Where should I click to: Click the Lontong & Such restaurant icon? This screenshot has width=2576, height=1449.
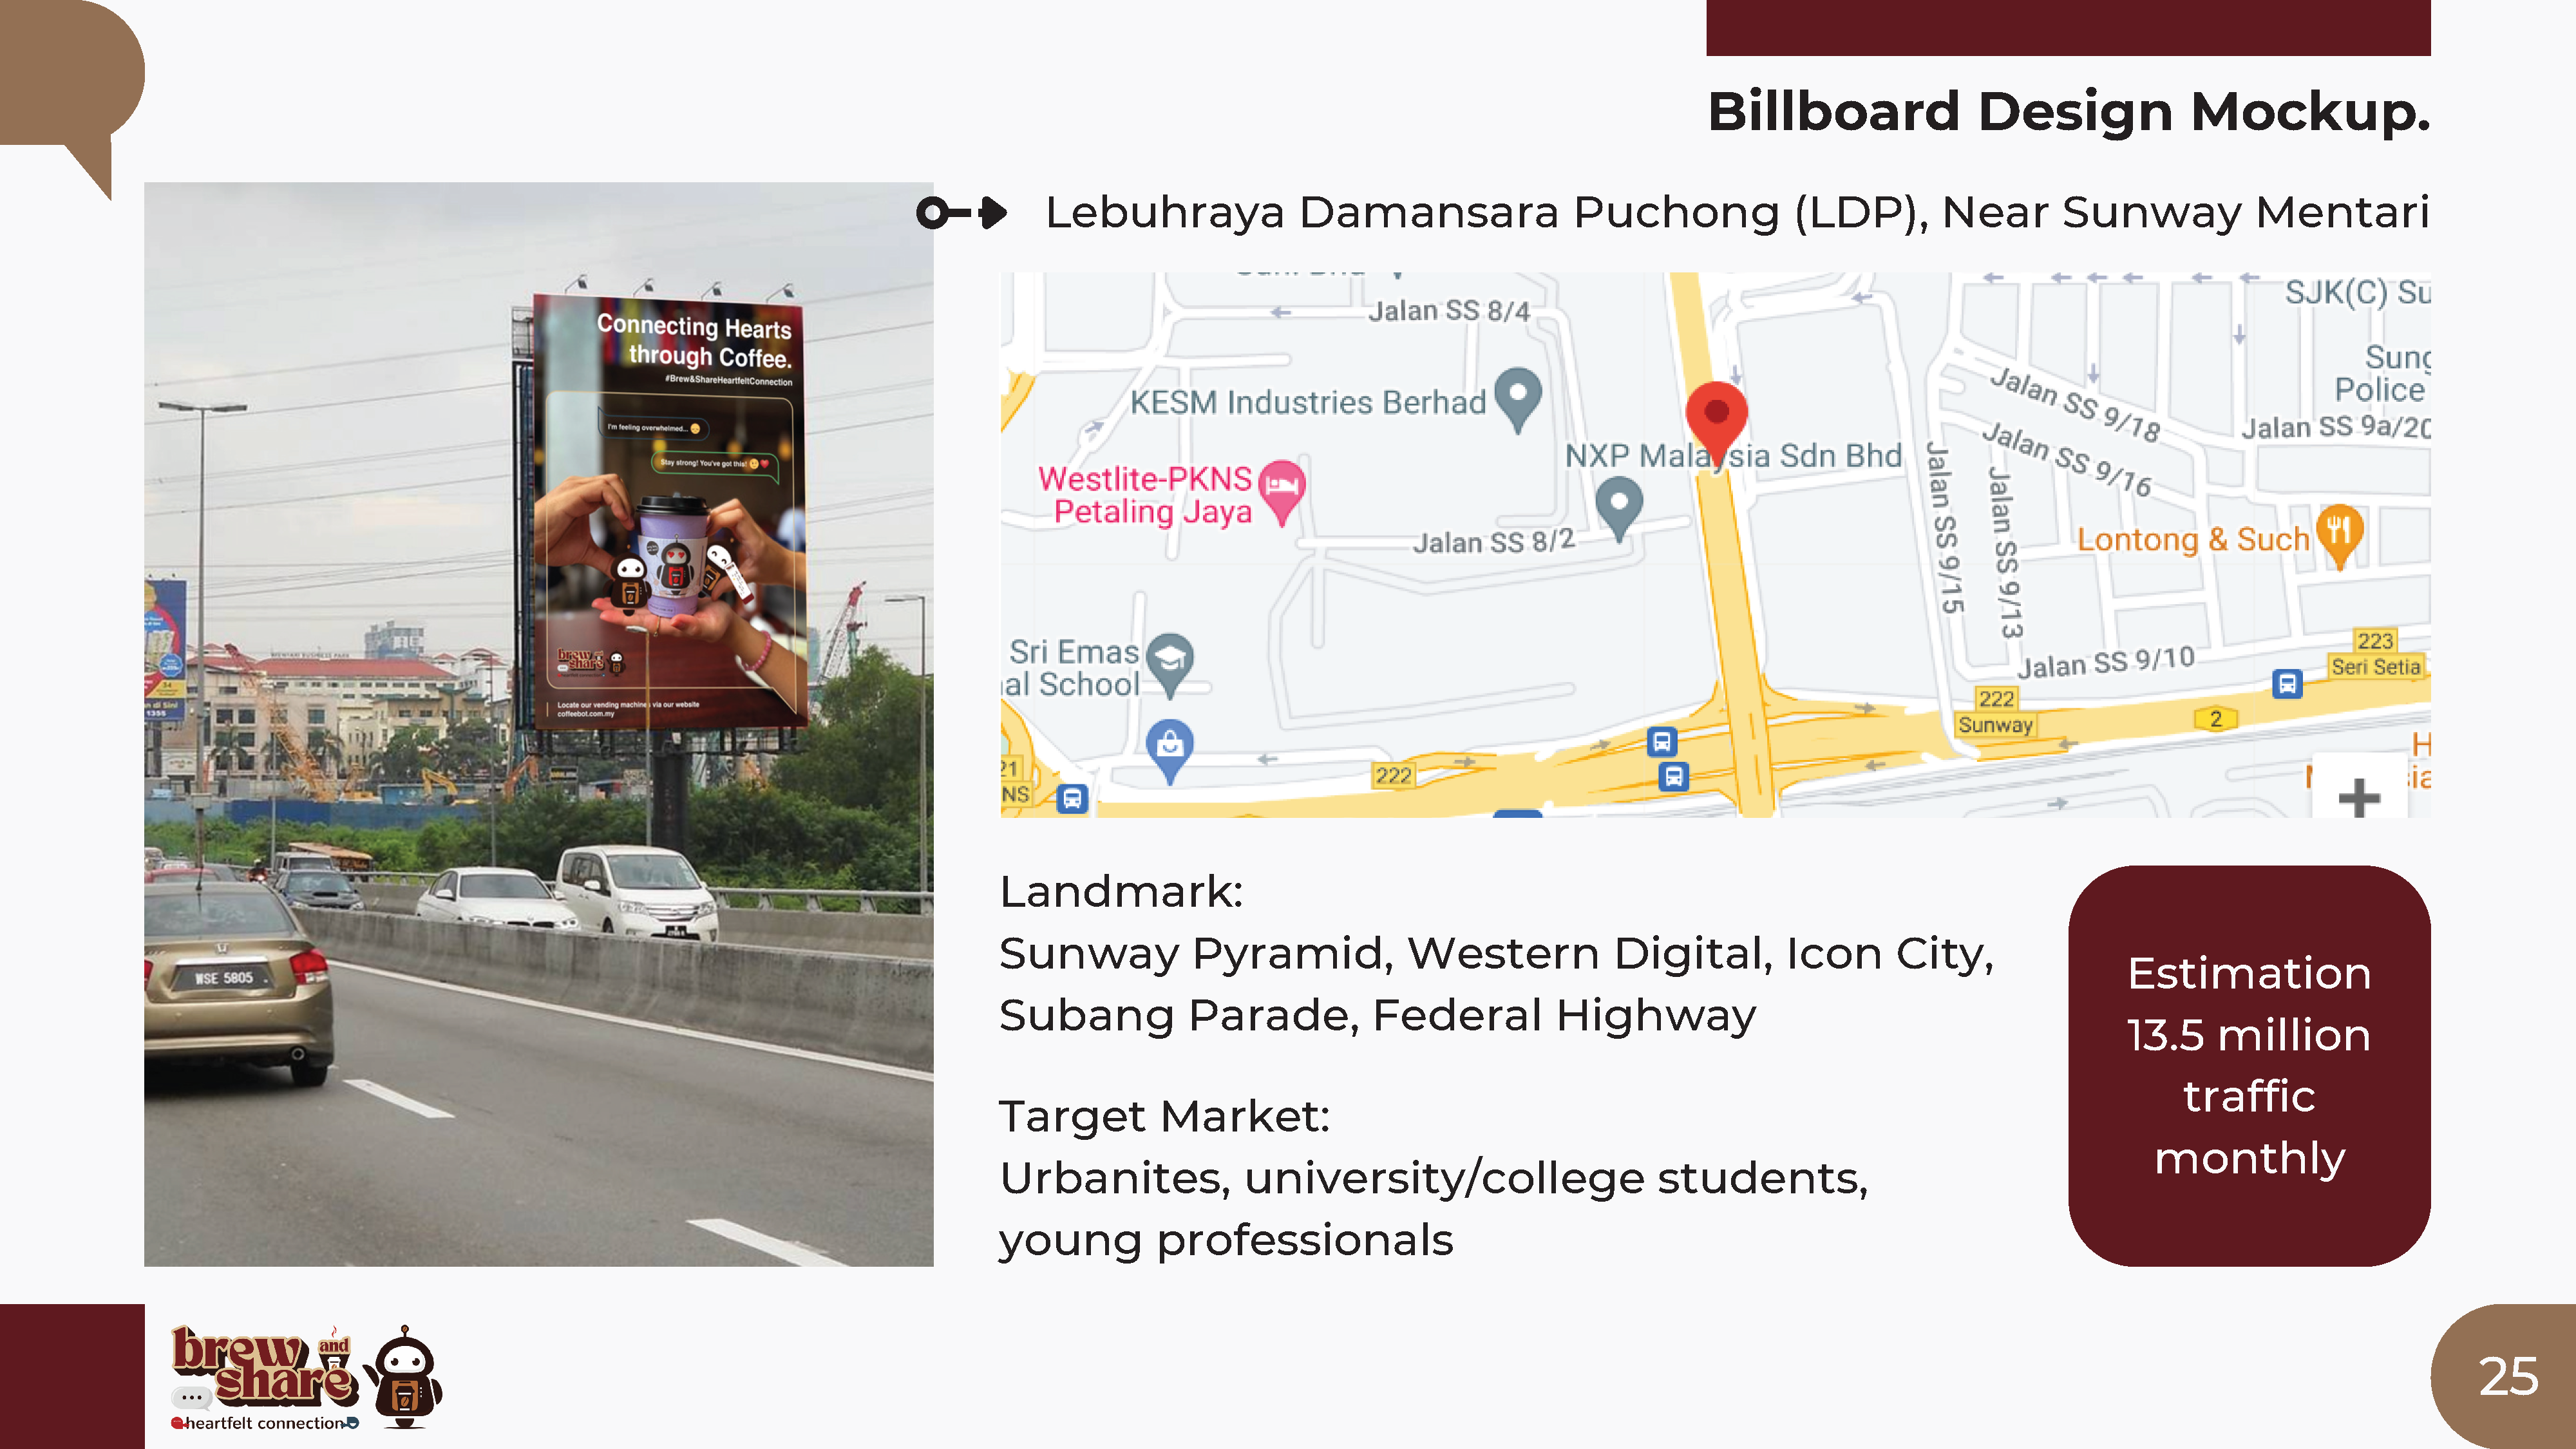pyautogui.click(x=2339, y=534)
